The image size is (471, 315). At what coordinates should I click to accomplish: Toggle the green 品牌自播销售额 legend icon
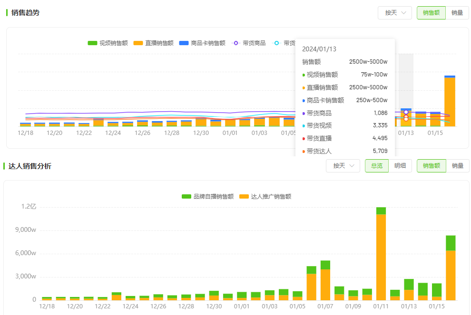point(186,196)
